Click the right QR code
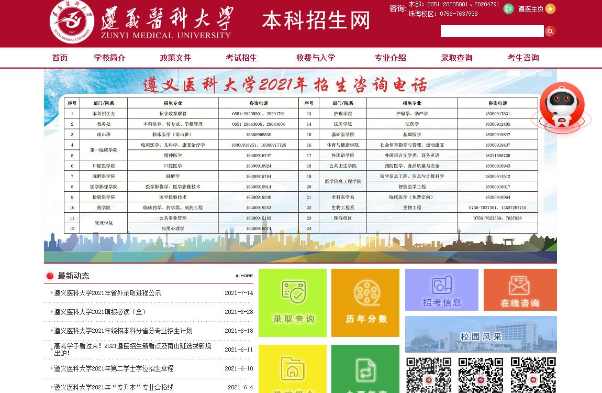 coord(533,375)
